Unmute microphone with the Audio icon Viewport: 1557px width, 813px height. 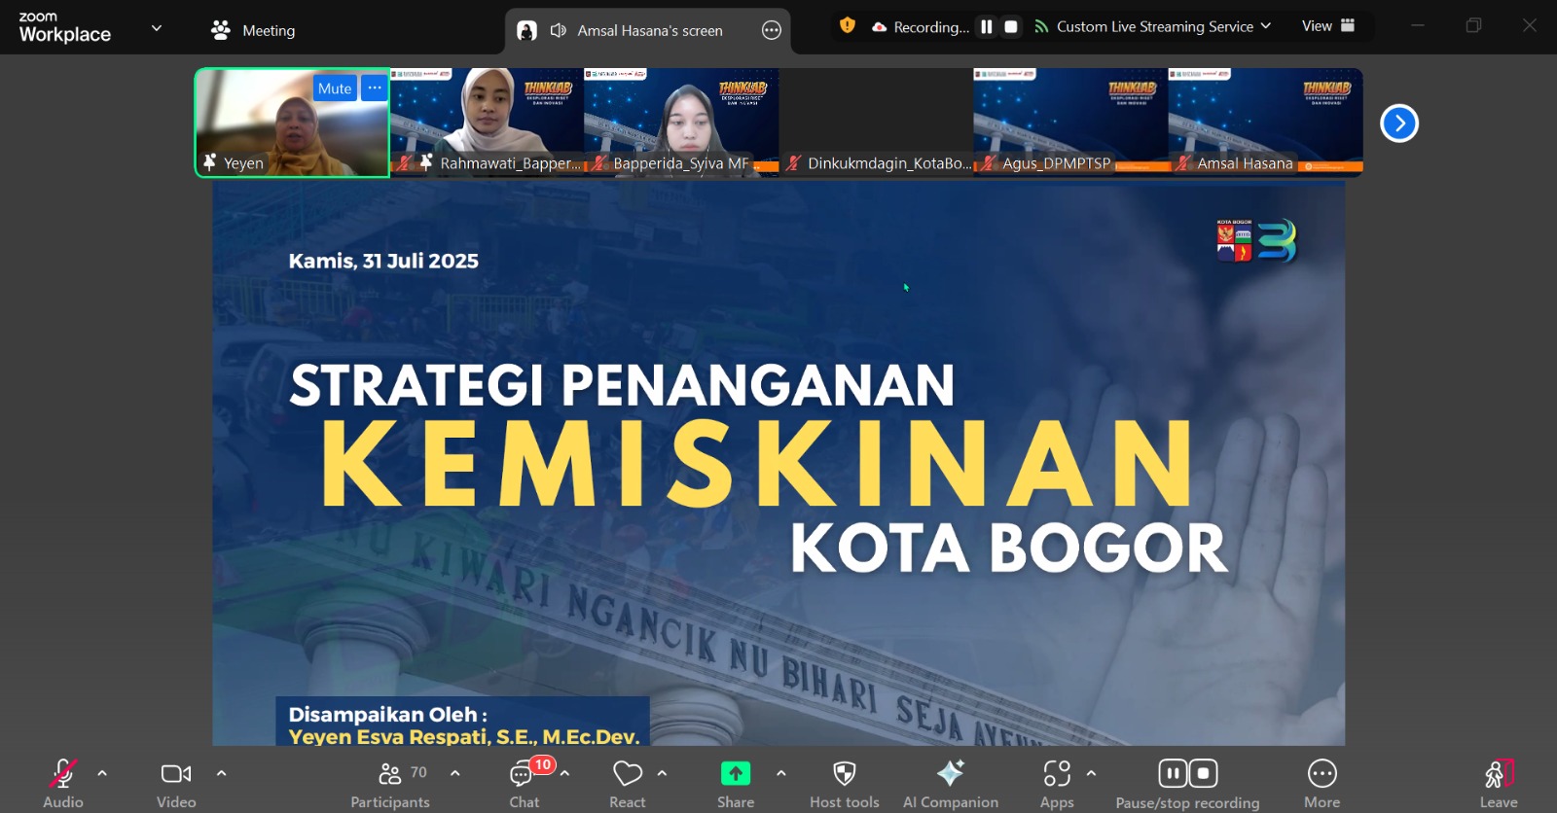point(62,775)
